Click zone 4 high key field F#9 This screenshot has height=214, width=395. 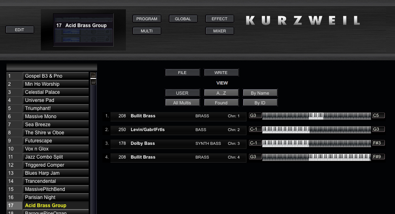click(378, 157)
